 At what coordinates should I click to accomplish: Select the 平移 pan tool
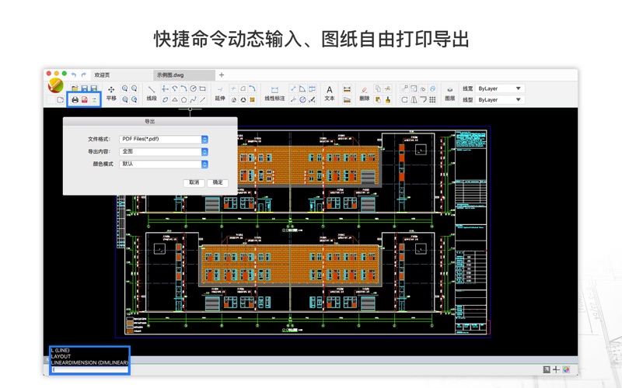(x=111, y=93)
